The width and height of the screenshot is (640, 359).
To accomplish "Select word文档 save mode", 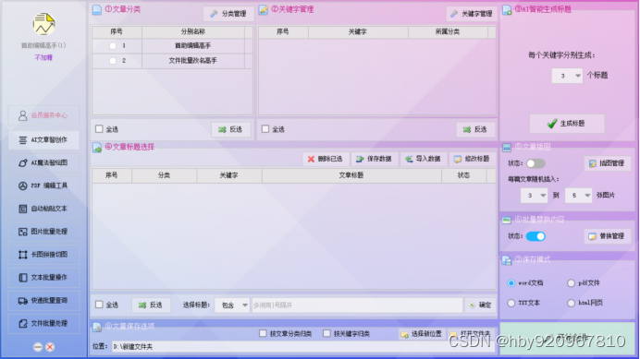I will click(x=511, y=283).
